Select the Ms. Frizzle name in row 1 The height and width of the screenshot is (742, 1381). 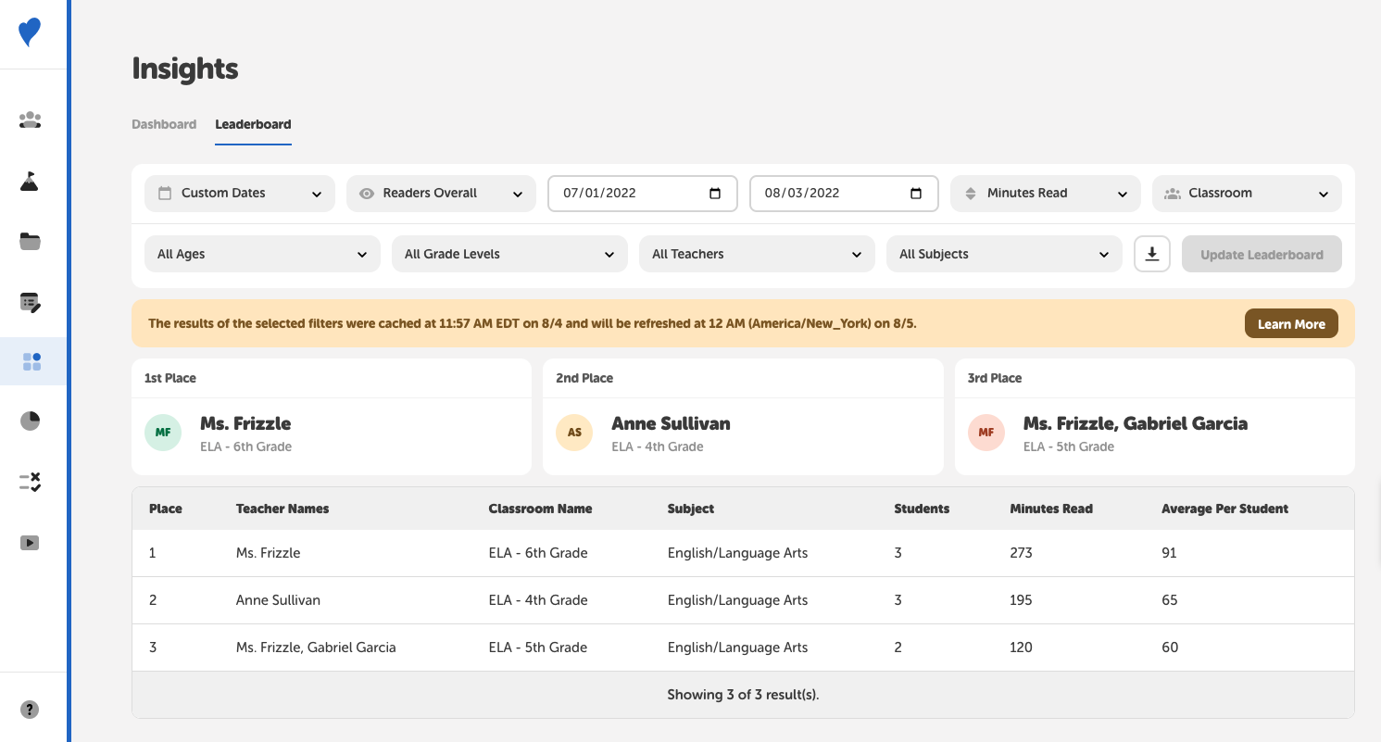pos(269,553)
